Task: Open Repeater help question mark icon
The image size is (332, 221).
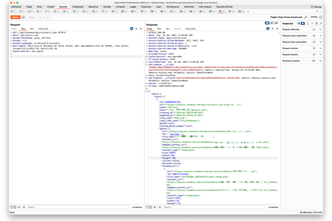Action: point(321,17)
